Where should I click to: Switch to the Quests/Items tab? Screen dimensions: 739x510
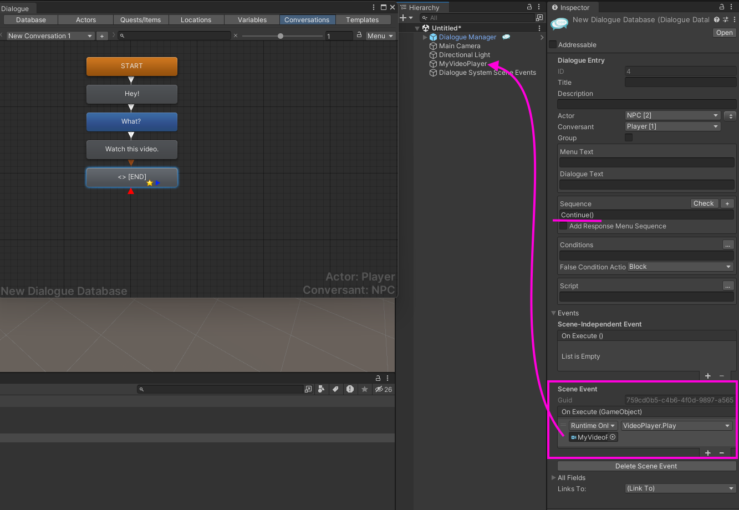click(141, 19)
